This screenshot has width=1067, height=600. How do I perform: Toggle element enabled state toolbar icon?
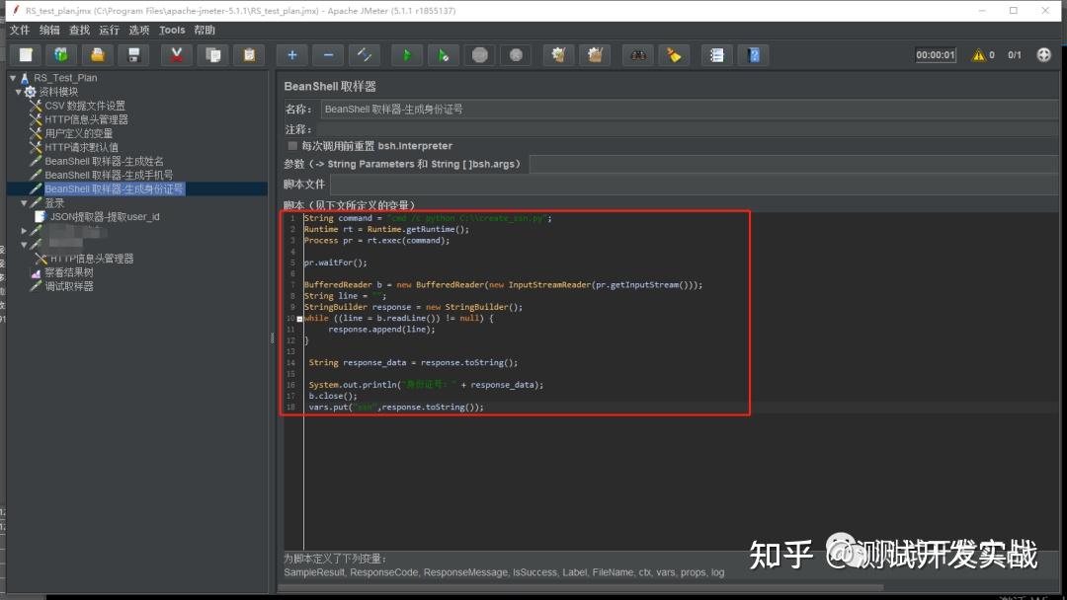(364, 55)
